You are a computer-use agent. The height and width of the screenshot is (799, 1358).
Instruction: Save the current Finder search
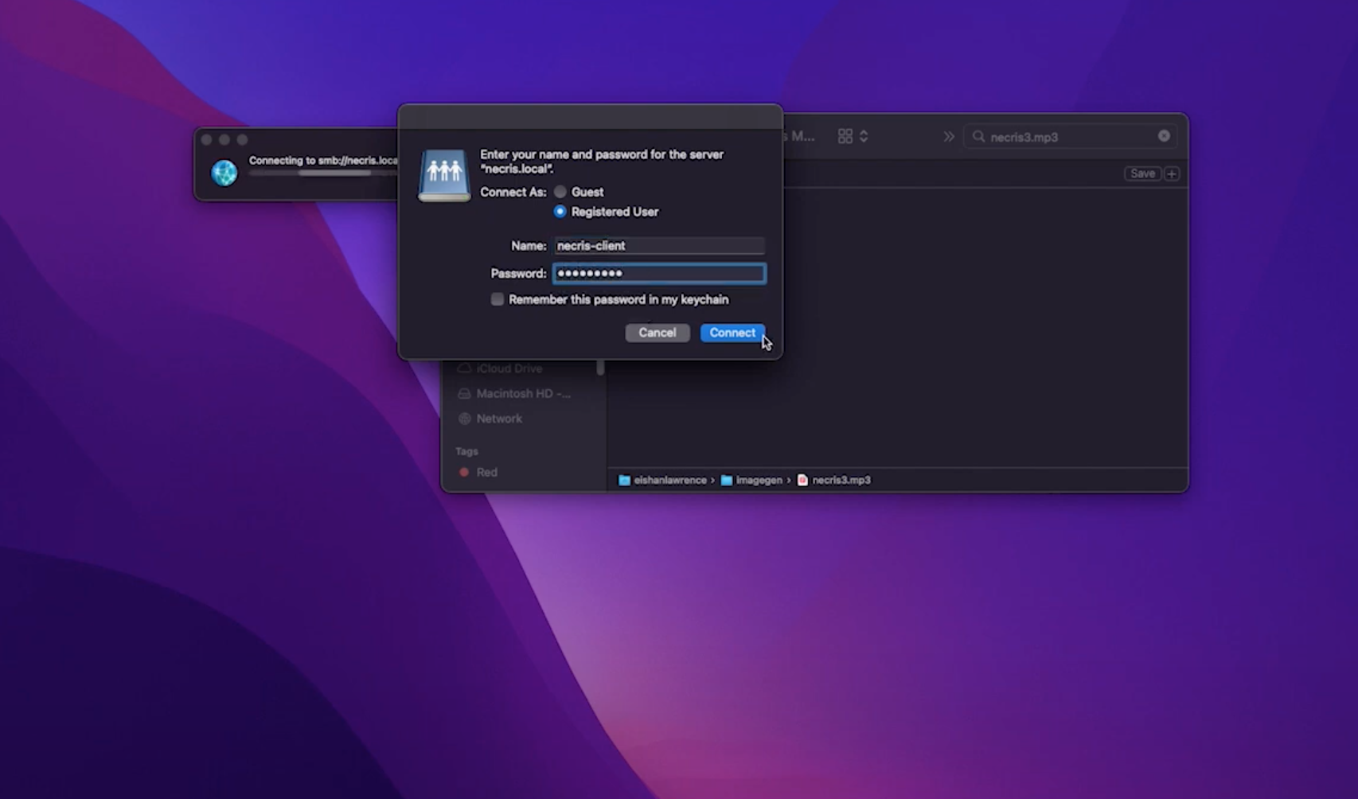click(x=1142, y=173)
